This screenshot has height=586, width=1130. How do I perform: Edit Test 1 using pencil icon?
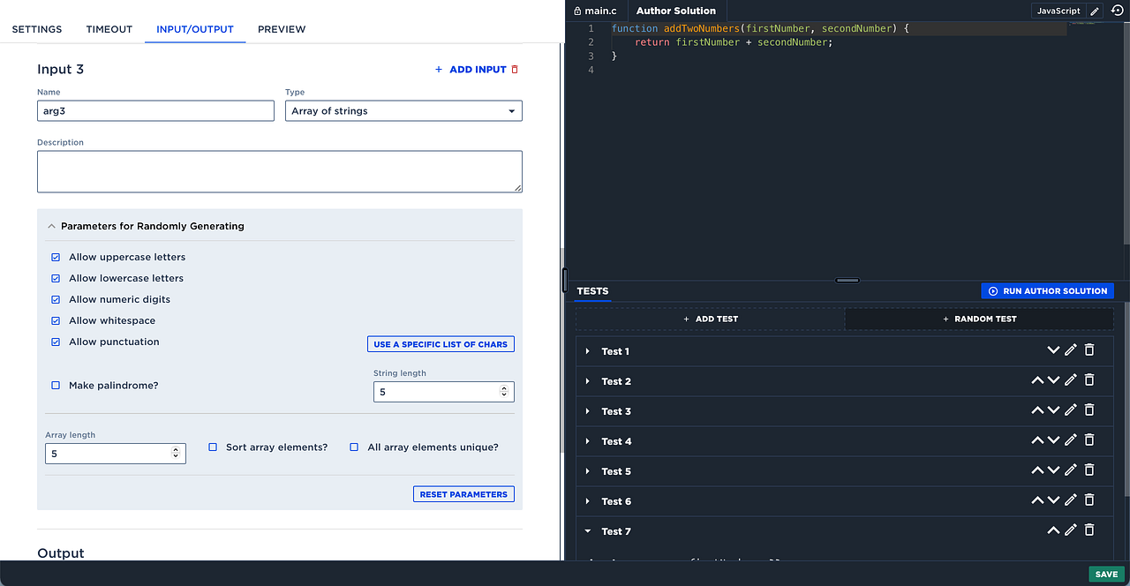click(1071, 350)
